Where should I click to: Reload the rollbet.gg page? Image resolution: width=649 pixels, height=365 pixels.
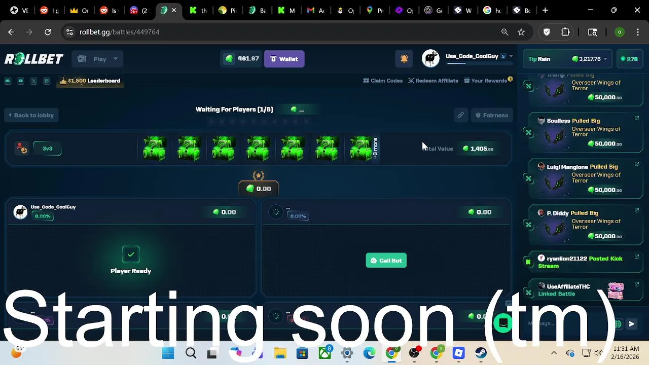pyautogui.click(x=48, y=32)
